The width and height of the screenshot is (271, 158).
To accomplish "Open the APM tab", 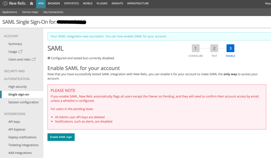I will click(41, 3).
